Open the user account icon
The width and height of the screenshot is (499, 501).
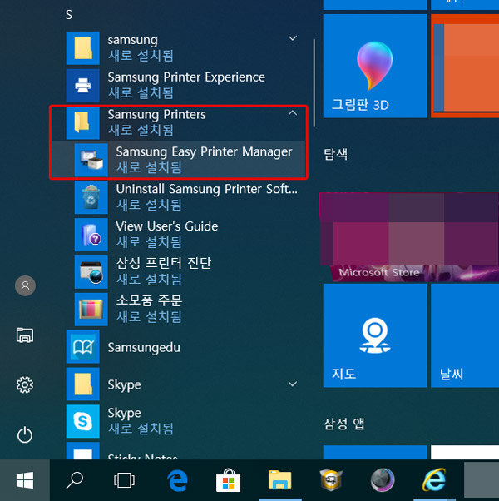point(25,285)
